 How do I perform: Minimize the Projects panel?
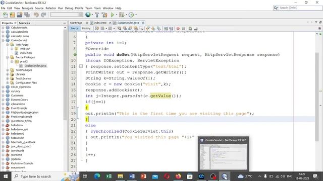point(65,23)
